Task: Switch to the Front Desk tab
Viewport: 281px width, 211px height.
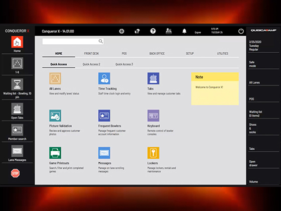Action: coord(91,53)
